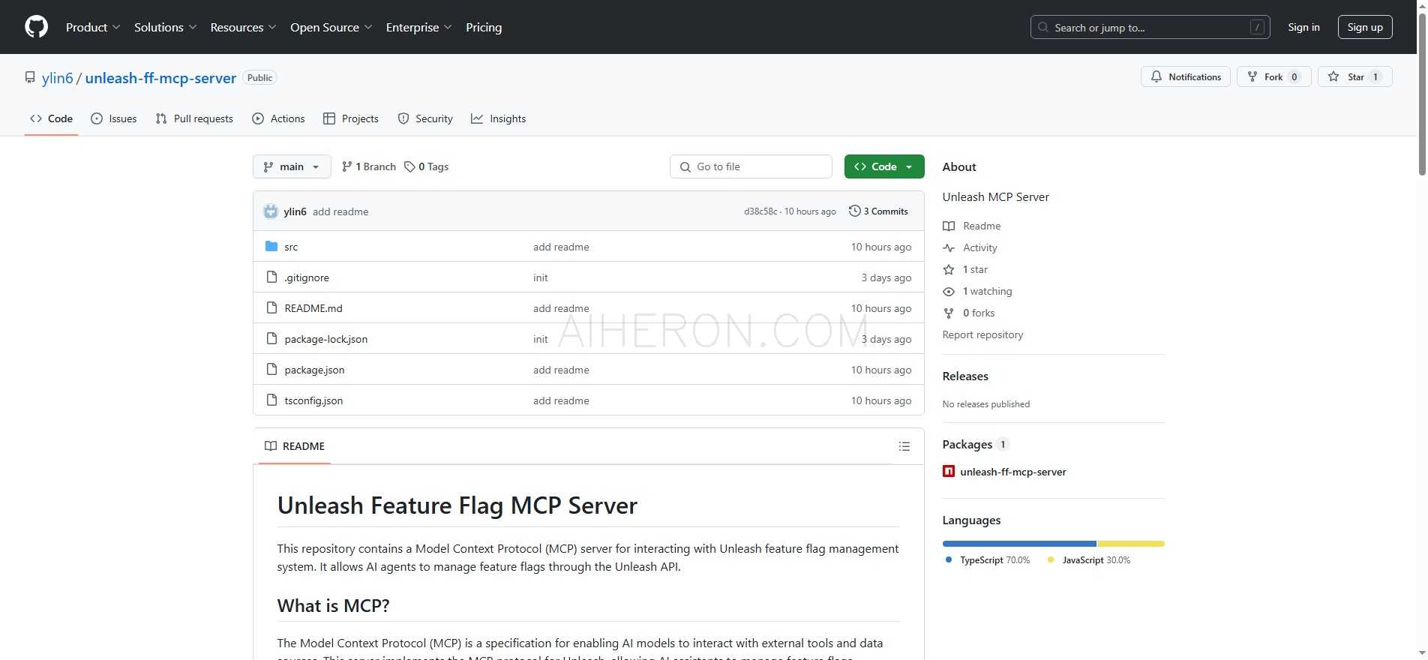The height and width of the screenshot is (660, 1428).
Task: Expand the Resources menu
Action: point(244,27)
